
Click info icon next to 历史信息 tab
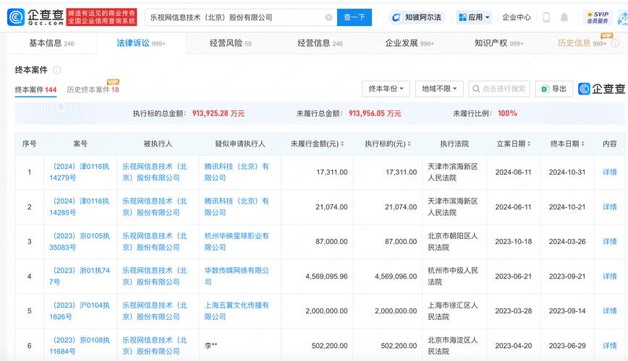point(615,43)
